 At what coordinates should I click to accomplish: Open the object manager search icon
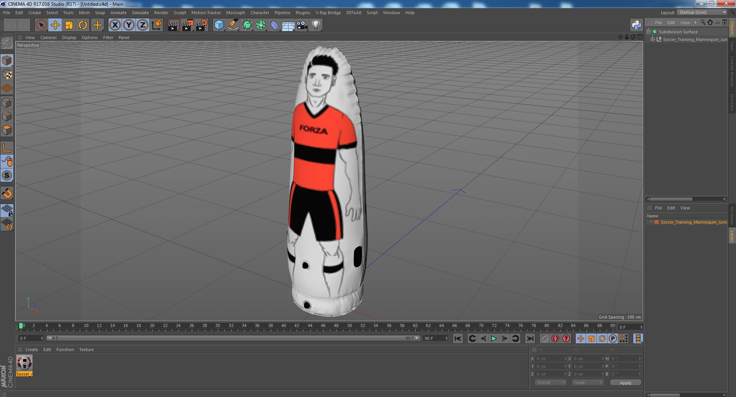click(703, 23)
